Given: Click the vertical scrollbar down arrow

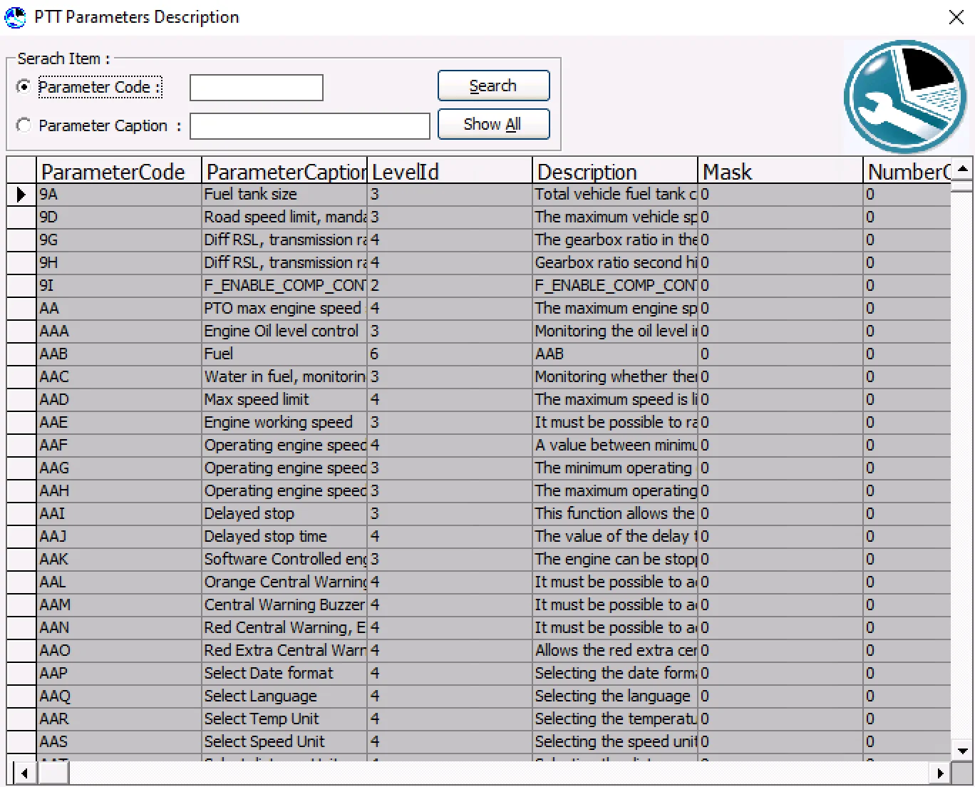Looking at the screenshot, I should pyautogui.click(x=963, y=751).
